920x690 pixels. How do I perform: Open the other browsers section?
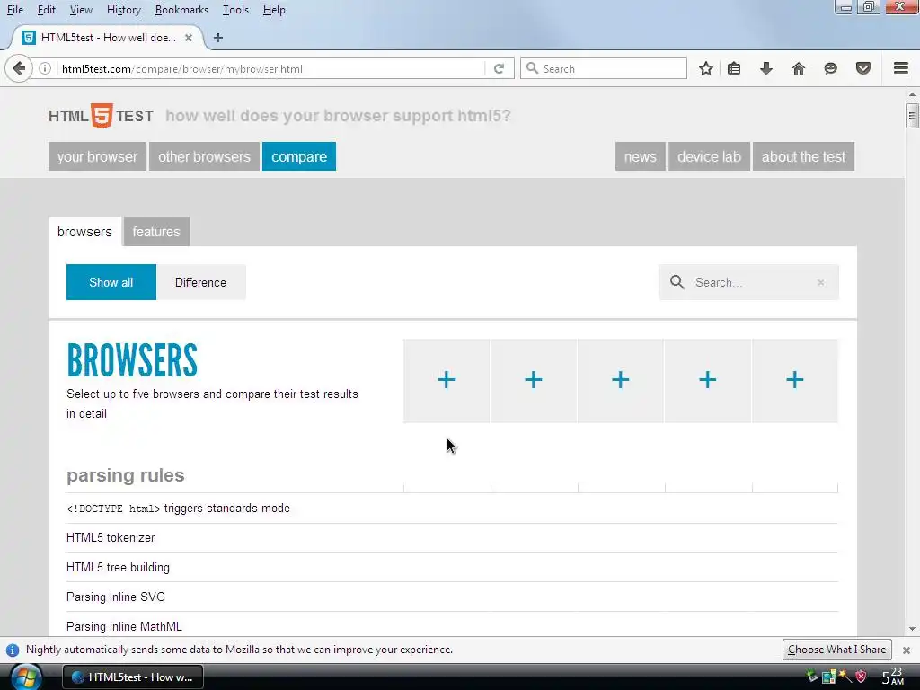pyautogui.click(x=204, y=156)
